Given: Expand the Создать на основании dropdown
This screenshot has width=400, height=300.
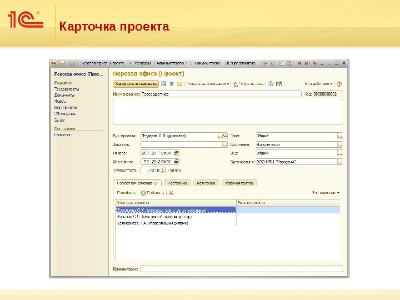Looking at the screenshot, I should [x=207, y=84].
